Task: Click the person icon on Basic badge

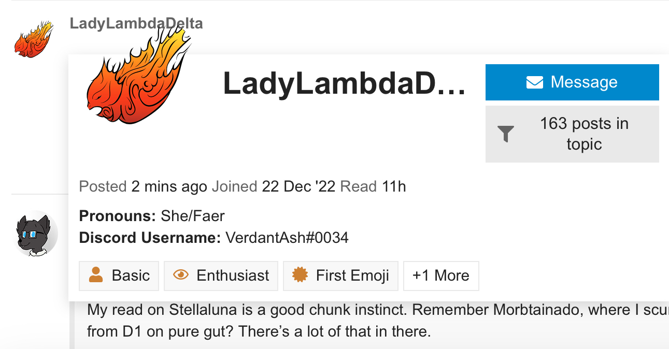Action: 95,275
